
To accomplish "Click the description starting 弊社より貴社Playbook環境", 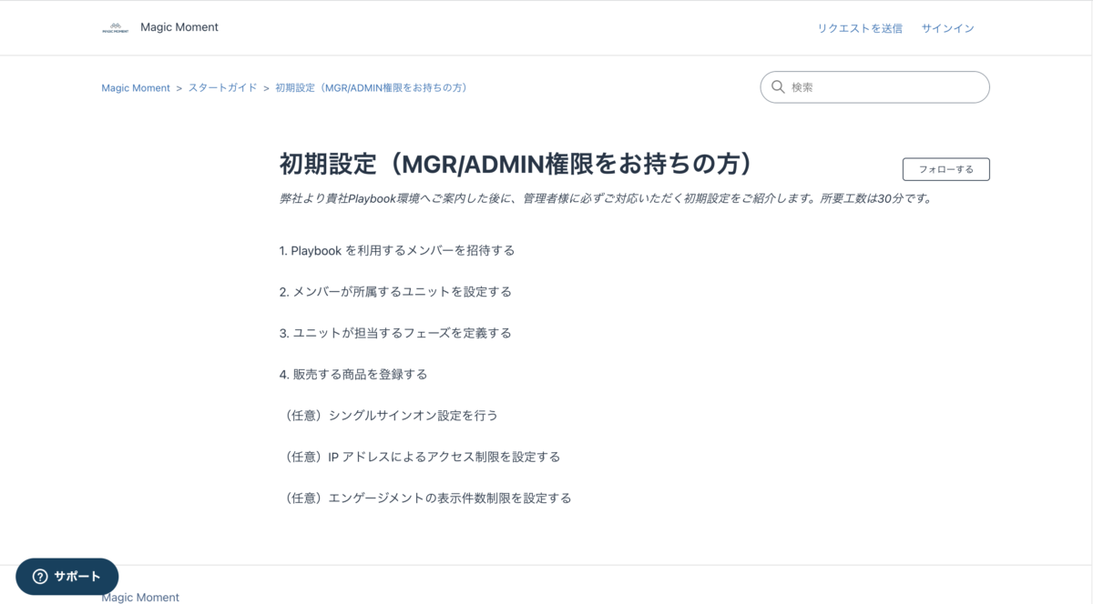I will [x=606, y=198].
